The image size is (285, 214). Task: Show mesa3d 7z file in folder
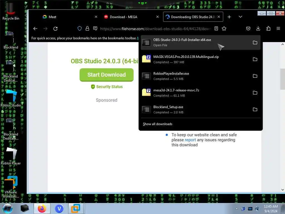tap(255, 93)
